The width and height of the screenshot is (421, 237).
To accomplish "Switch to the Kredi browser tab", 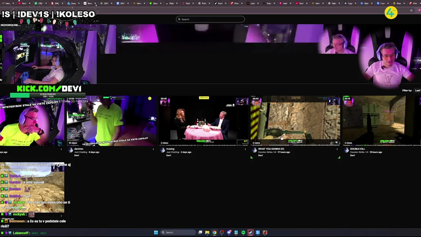I will 220,3.
